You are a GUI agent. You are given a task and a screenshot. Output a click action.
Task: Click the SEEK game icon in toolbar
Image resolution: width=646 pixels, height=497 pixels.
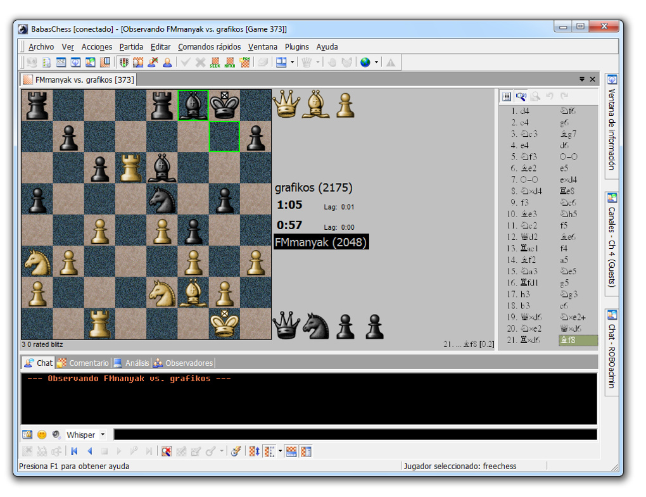[215, 63]
